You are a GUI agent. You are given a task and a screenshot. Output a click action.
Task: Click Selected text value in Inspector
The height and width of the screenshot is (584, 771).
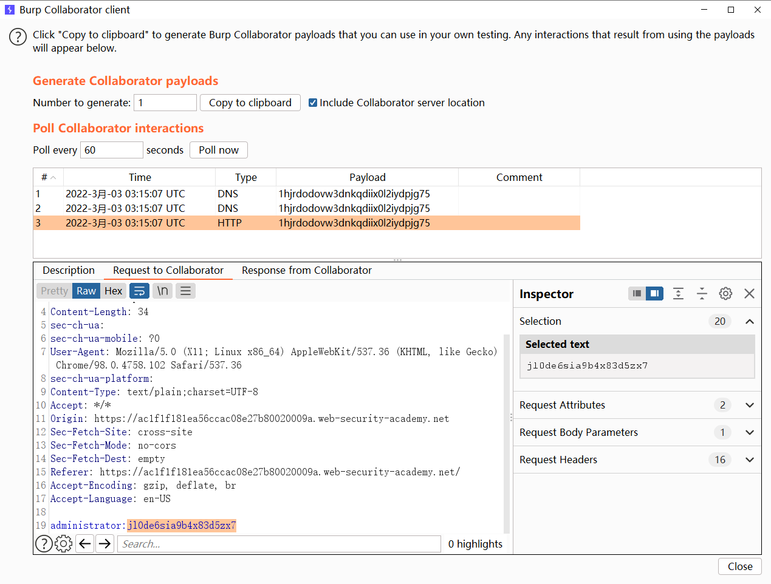[x=588, y=365]
